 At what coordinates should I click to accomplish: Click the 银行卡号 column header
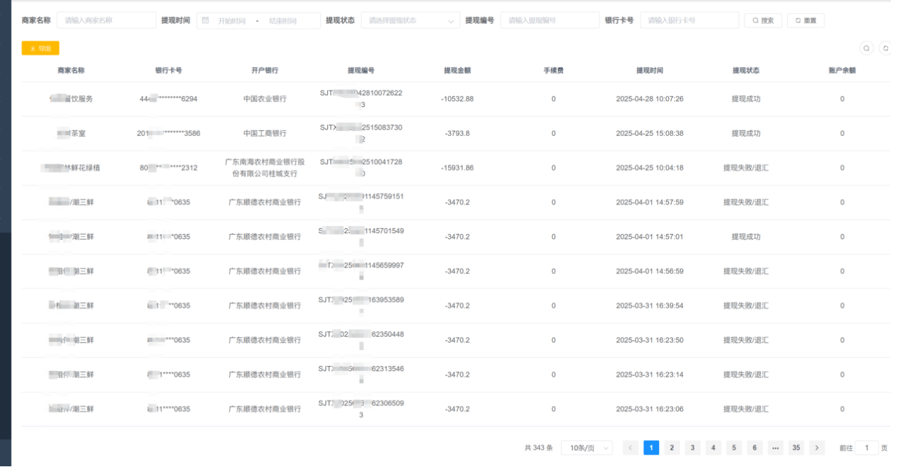[x=169, y=71]
